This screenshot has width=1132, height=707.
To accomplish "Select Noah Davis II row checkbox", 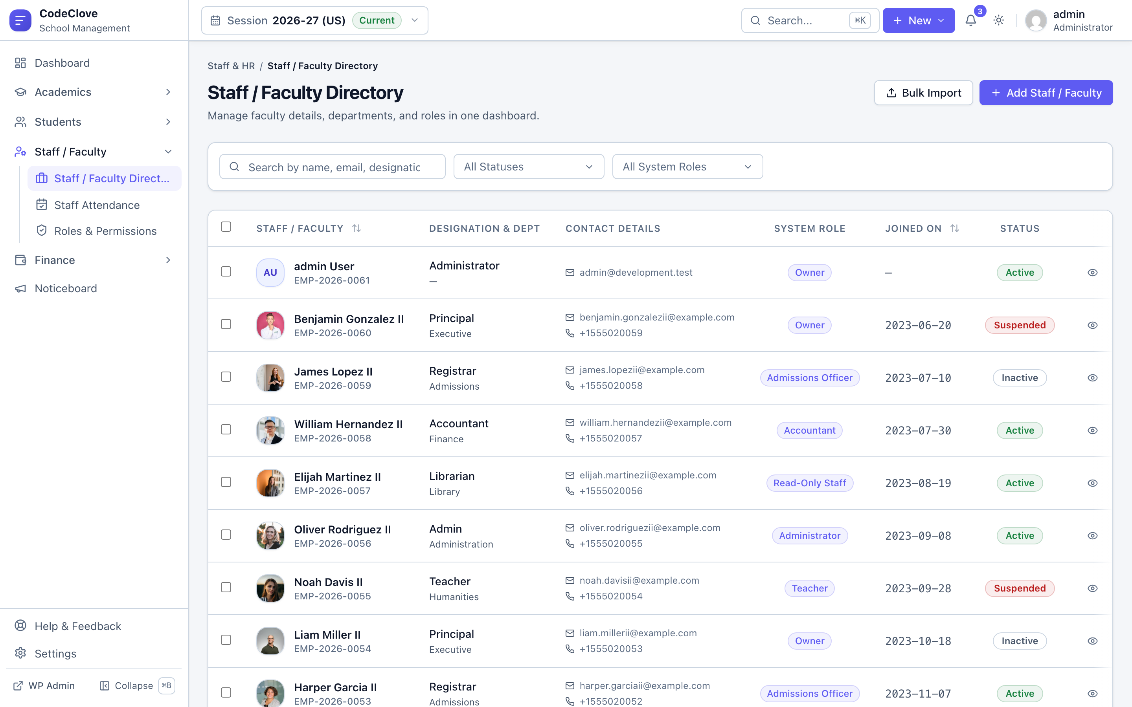I will (x=226, y=587).
